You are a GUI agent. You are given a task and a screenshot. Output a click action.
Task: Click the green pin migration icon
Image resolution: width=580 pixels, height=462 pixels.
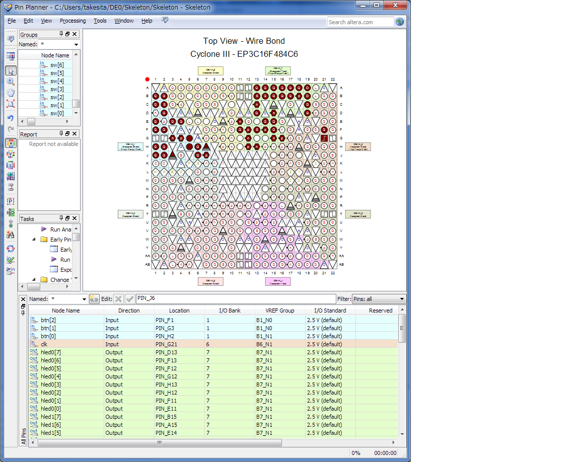pyautogui.click(x=11, y=212)
